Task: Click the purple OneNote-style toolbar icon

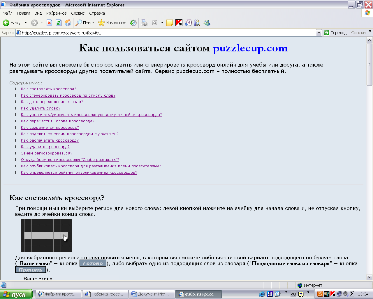Action: point(188,23)
